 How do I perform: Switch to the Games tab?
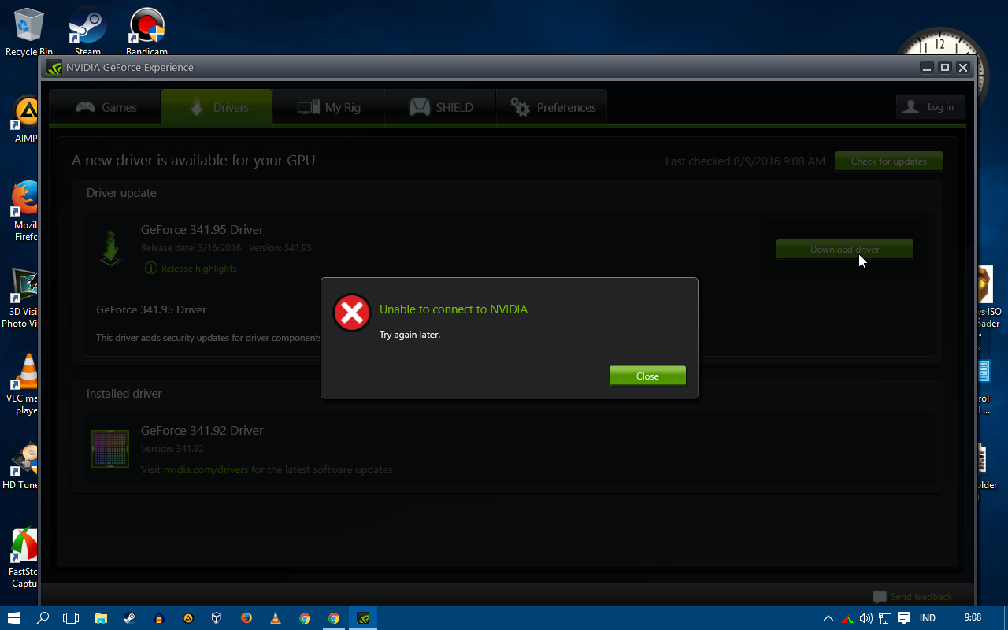(106, 107)
